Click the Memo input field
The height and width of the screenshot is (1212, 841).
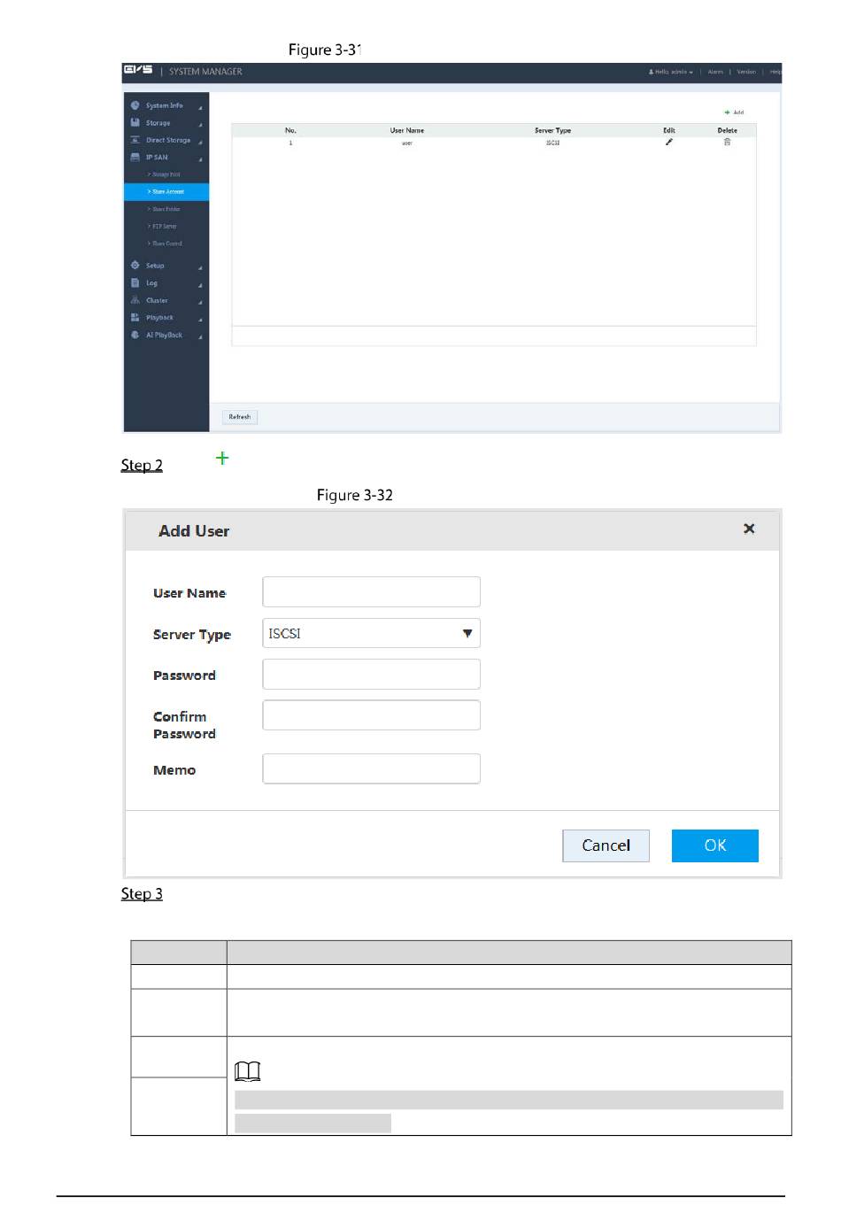point(371,768)
